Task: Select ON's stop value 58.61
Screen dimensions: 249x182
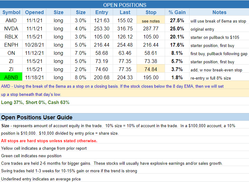Action: tap(151, 53)
